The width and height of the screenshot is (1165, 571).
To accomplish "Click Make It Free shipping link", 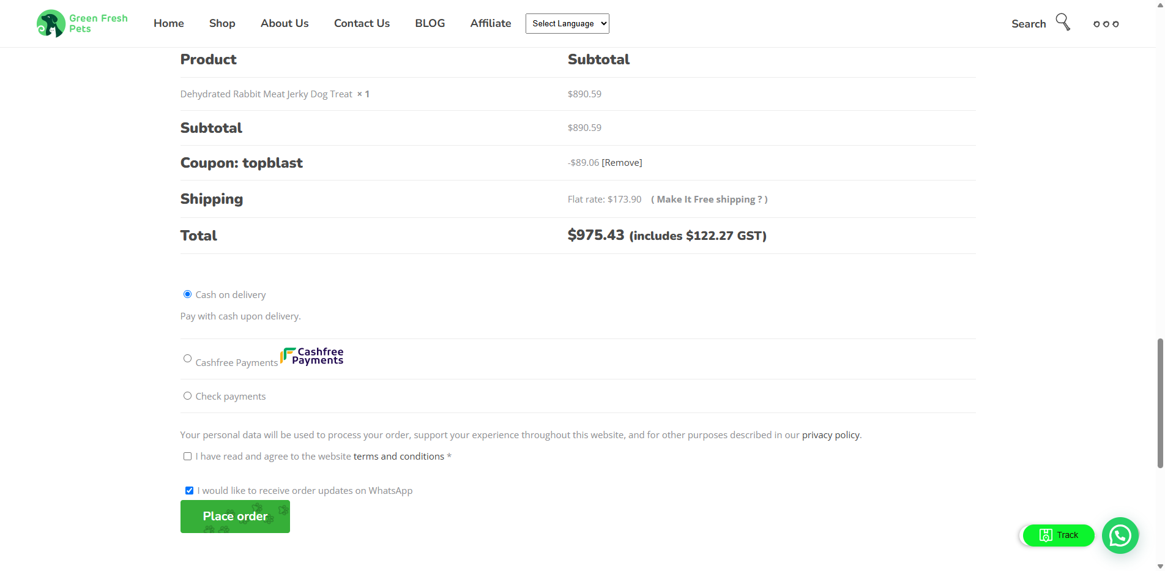I will (709, 200).
